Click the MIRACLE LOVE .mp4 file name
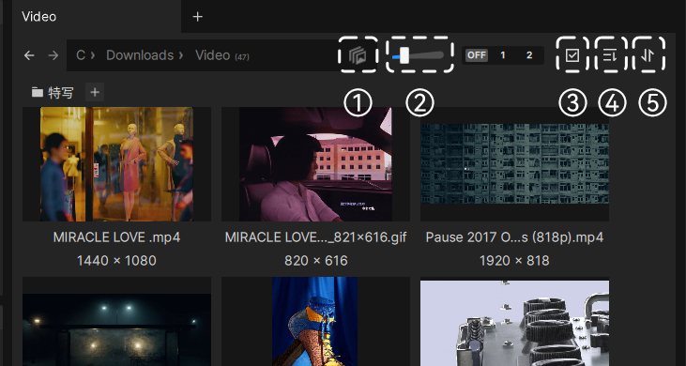 116,237
